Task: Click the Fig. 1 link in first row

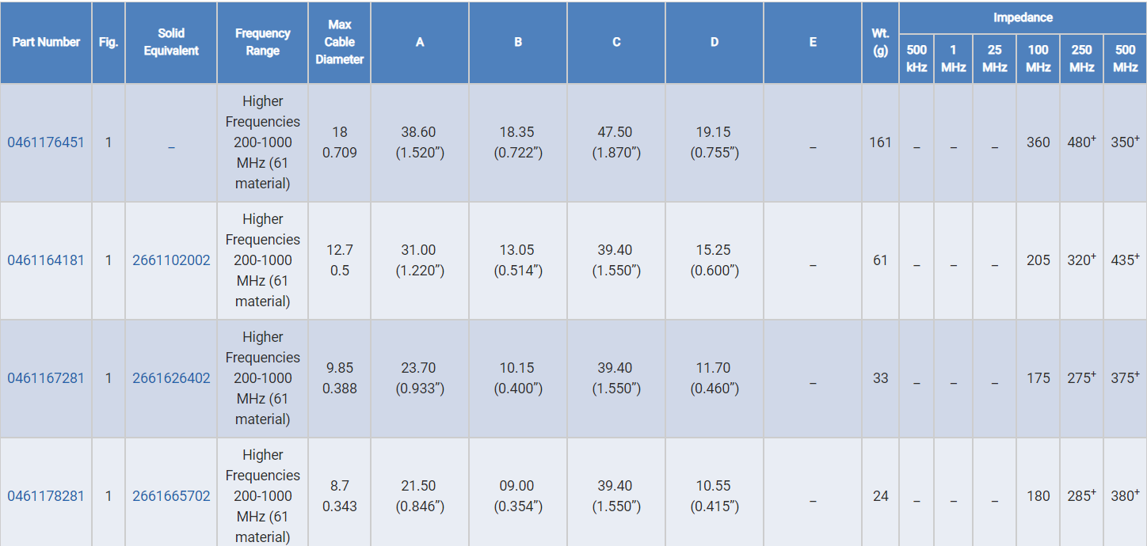Action: click(109, 142)
